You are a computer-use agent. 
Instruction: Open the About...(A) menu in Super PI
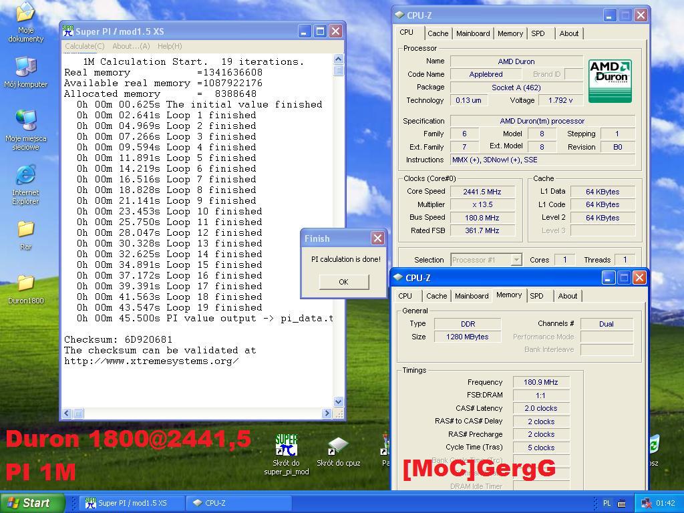point(131,46)
